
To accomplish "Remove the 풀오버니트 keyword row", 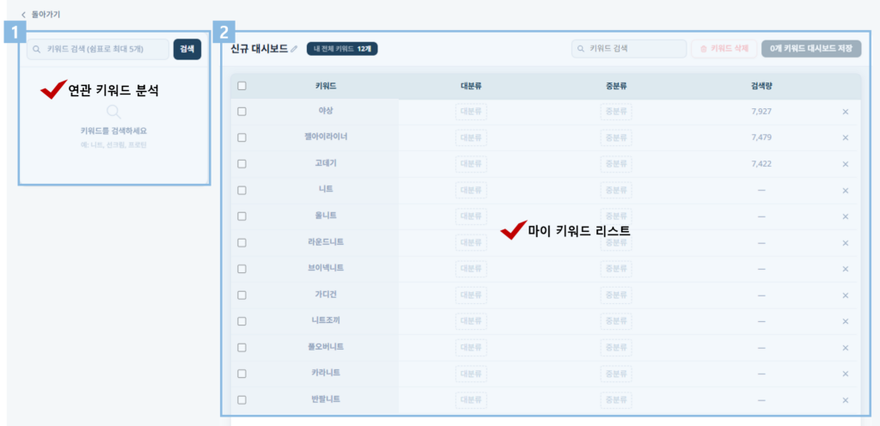I will [x=846, y=348].
